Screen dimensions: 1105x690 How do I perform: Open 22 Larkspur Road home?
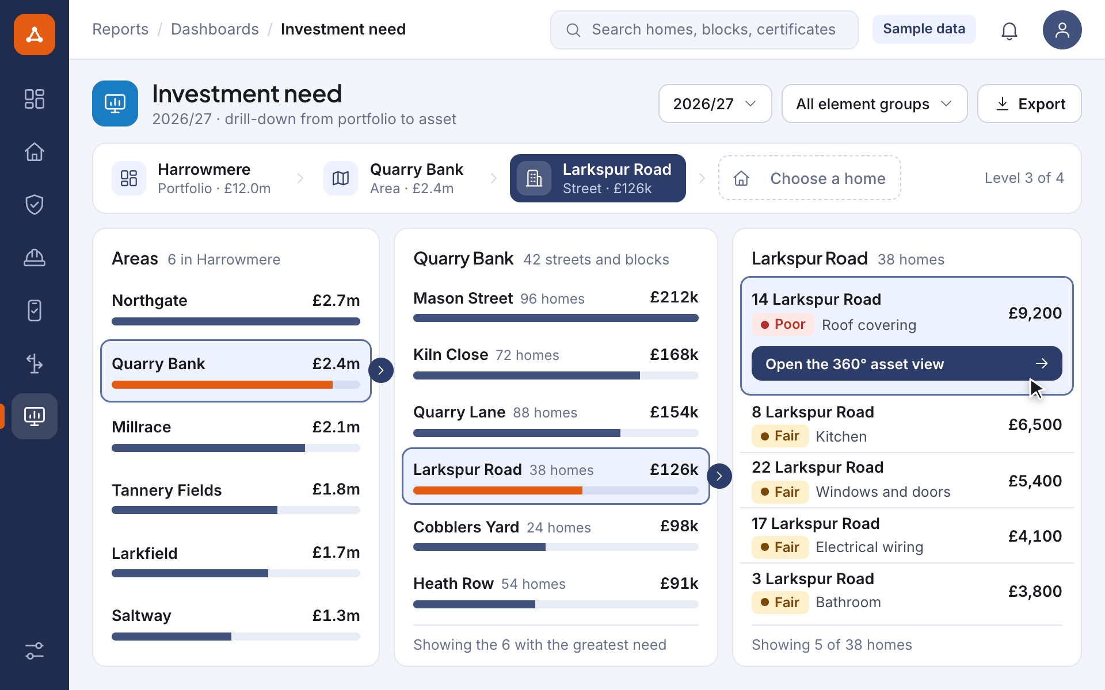point(907,480)
